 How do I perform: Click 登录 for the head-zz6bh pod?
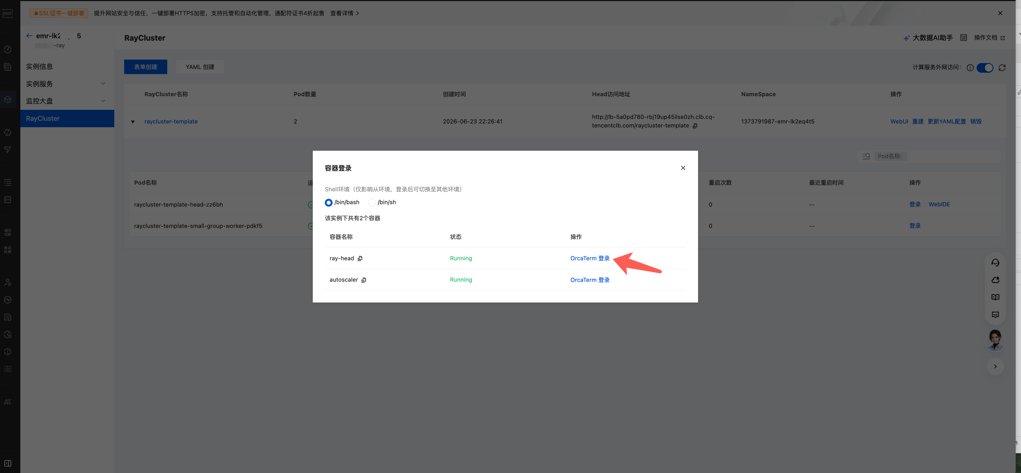click(x=915, y=204)
